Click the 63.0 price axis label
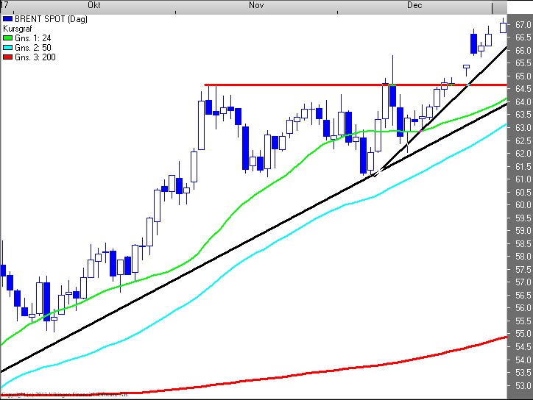The width and height of the screenshot is (533, 400). point(523,128)
